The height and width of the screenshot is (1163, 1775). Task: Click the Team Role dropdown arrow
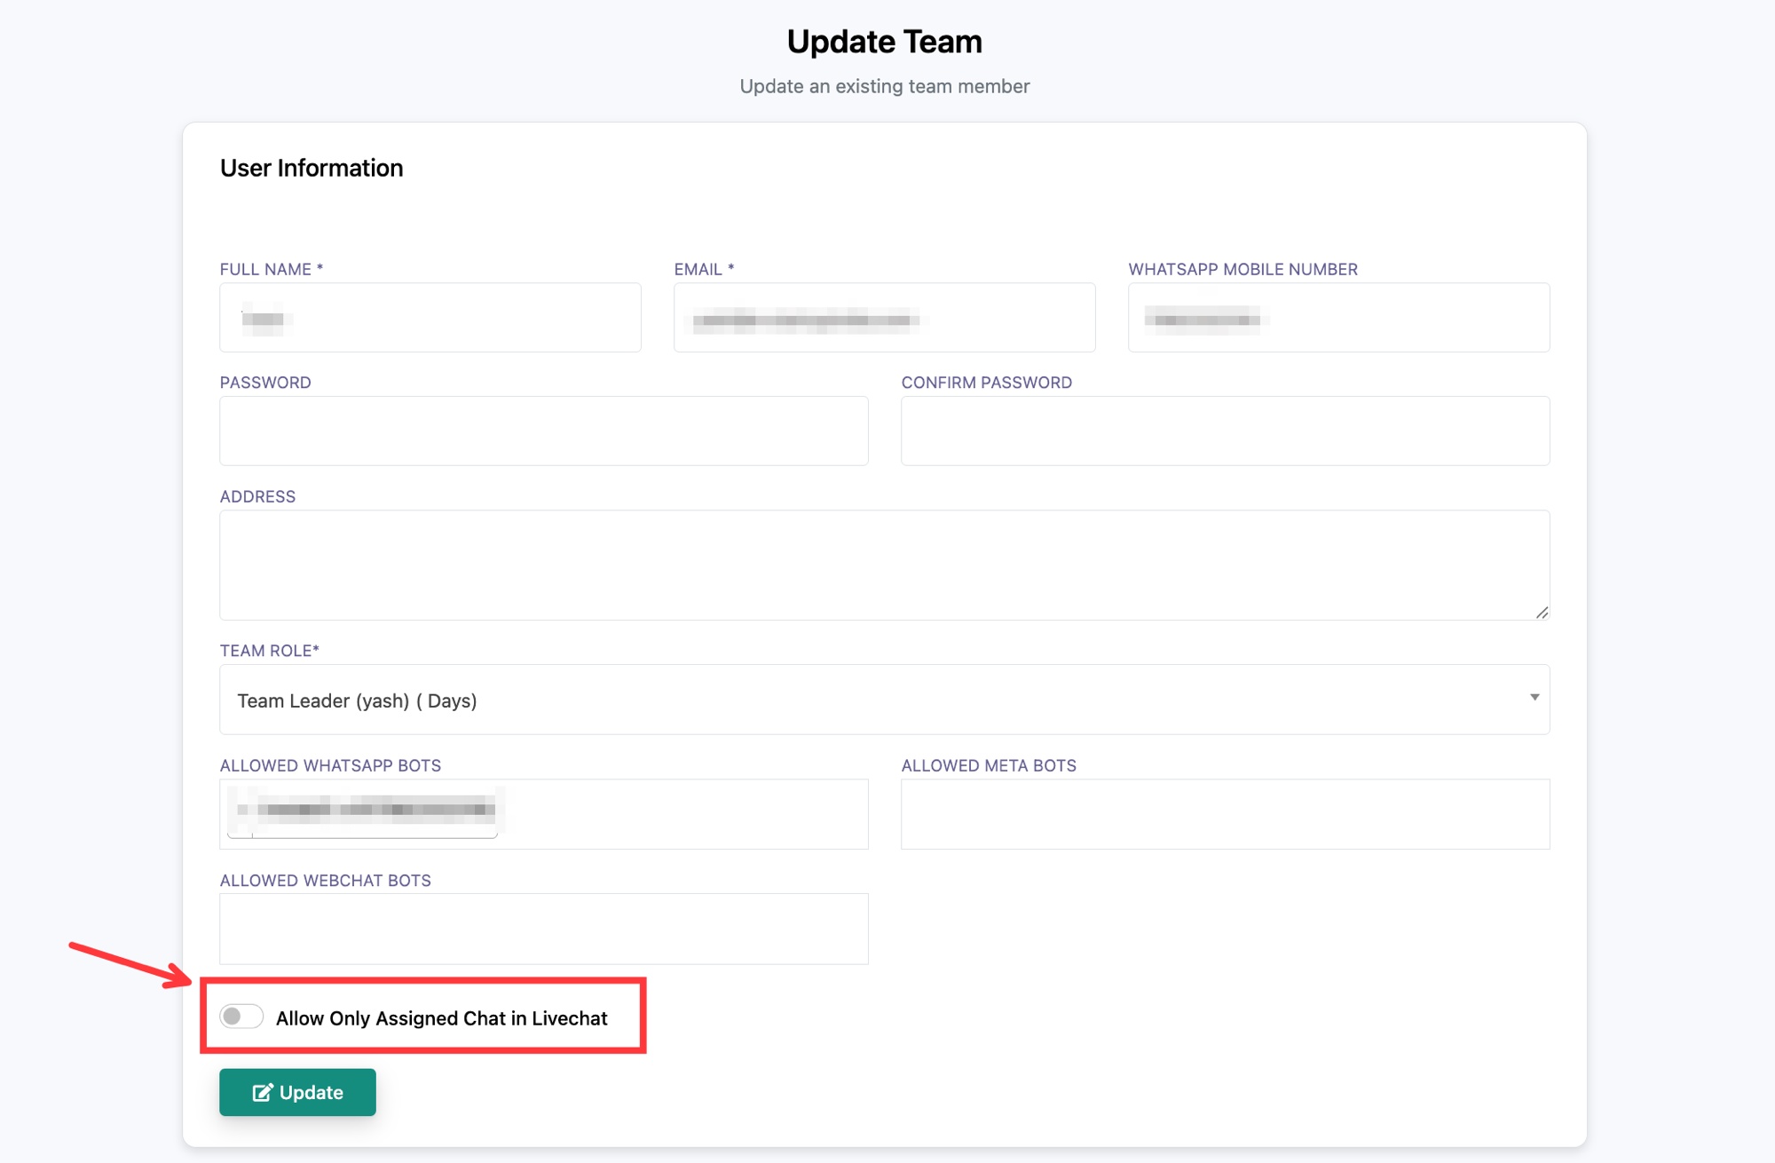(x=1534, y=698)
